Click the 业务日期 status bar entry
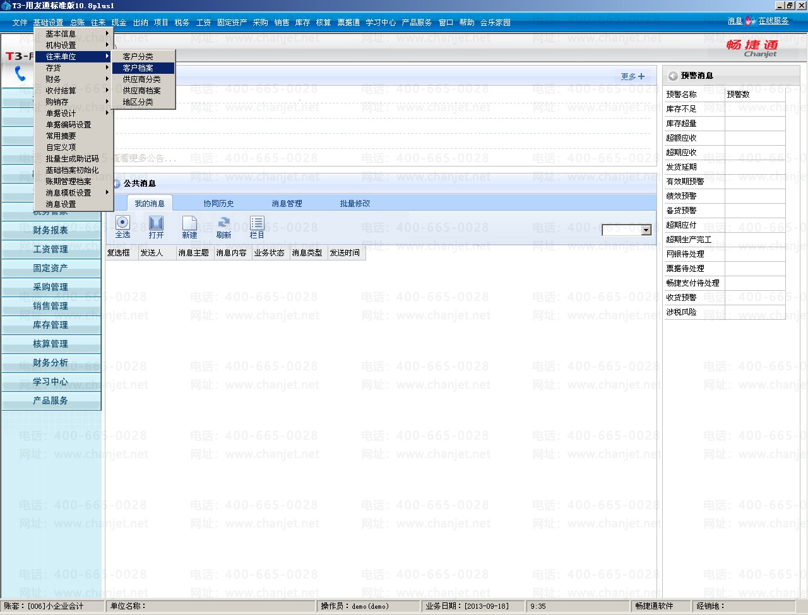Image resolution: width=808 pixels, height=615 pixels. [473, 606]
